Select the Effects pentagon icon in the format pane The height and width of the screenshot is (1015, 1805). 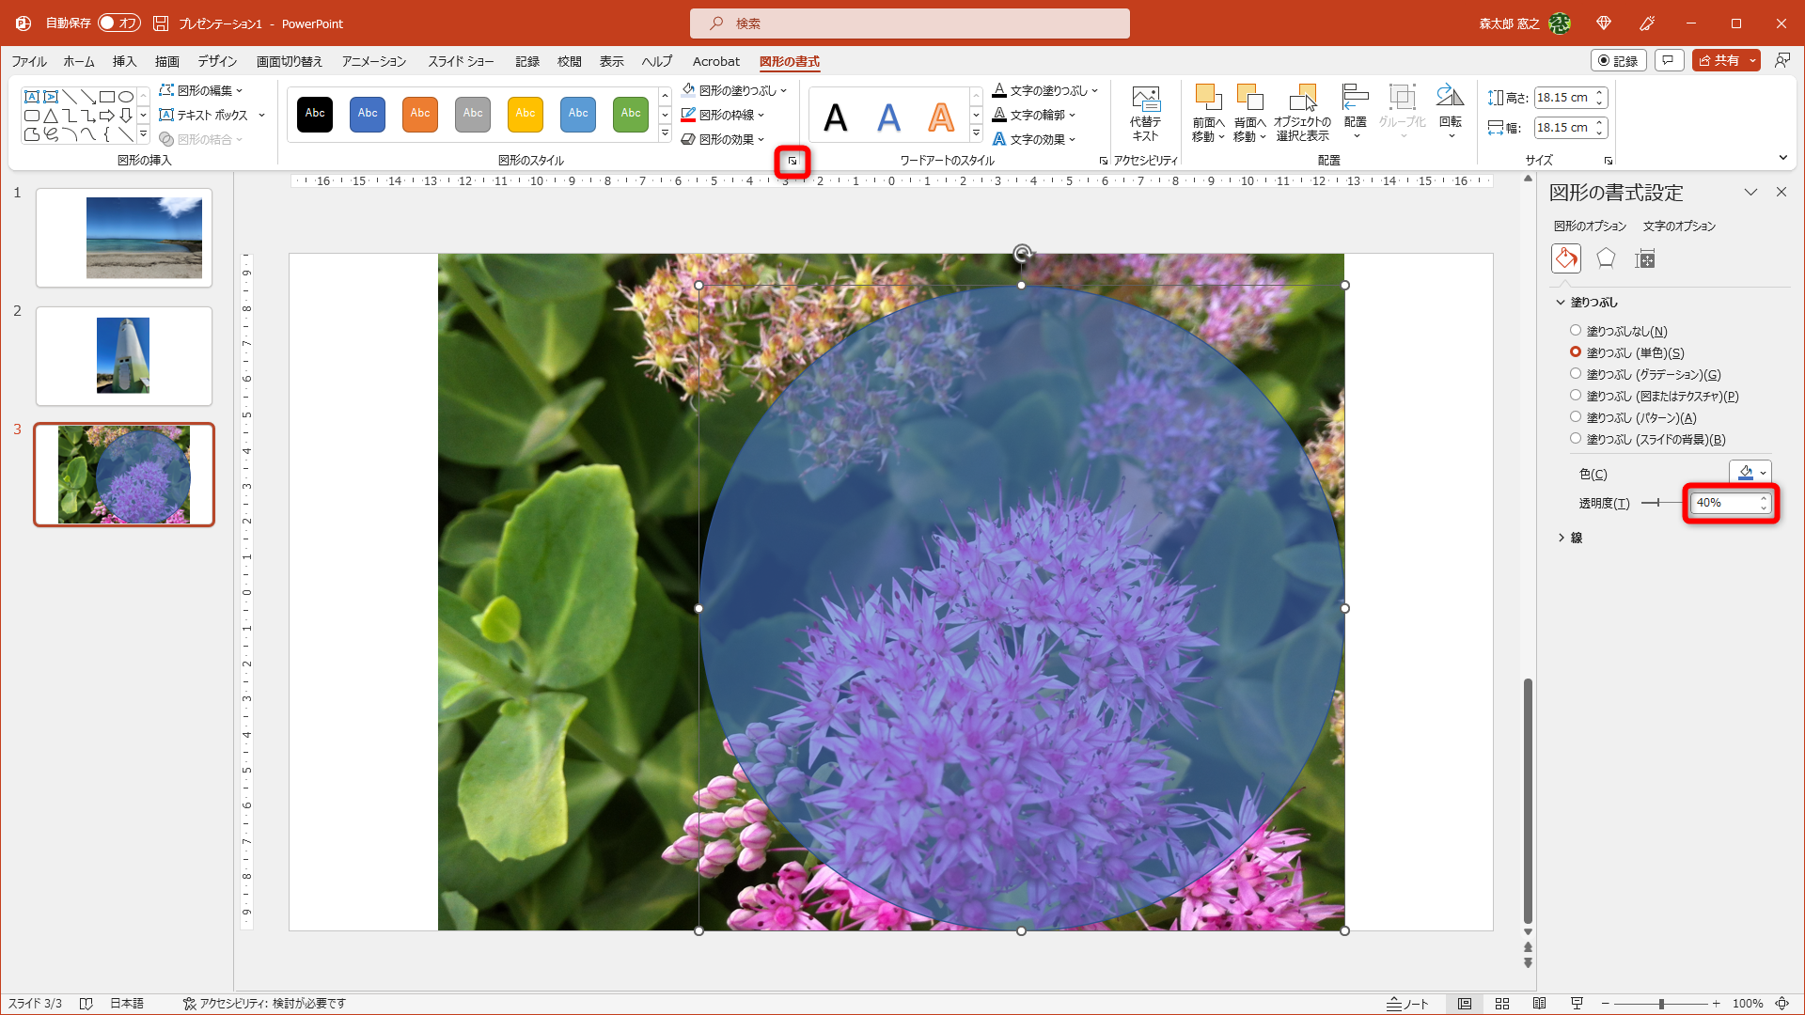pyautogui.click(x=1606, y=258)
